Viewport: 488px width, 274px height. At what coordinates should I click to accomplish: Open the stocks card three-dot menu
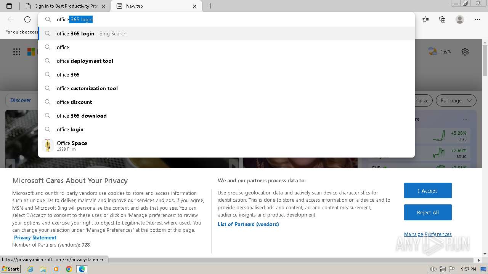click(465, 119)
